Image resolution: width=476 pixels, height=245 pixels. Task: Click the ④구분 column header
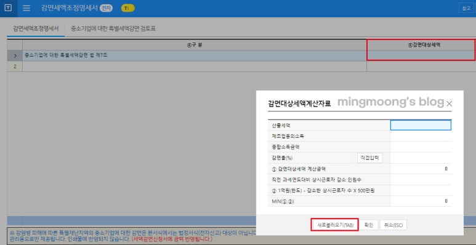195,45
